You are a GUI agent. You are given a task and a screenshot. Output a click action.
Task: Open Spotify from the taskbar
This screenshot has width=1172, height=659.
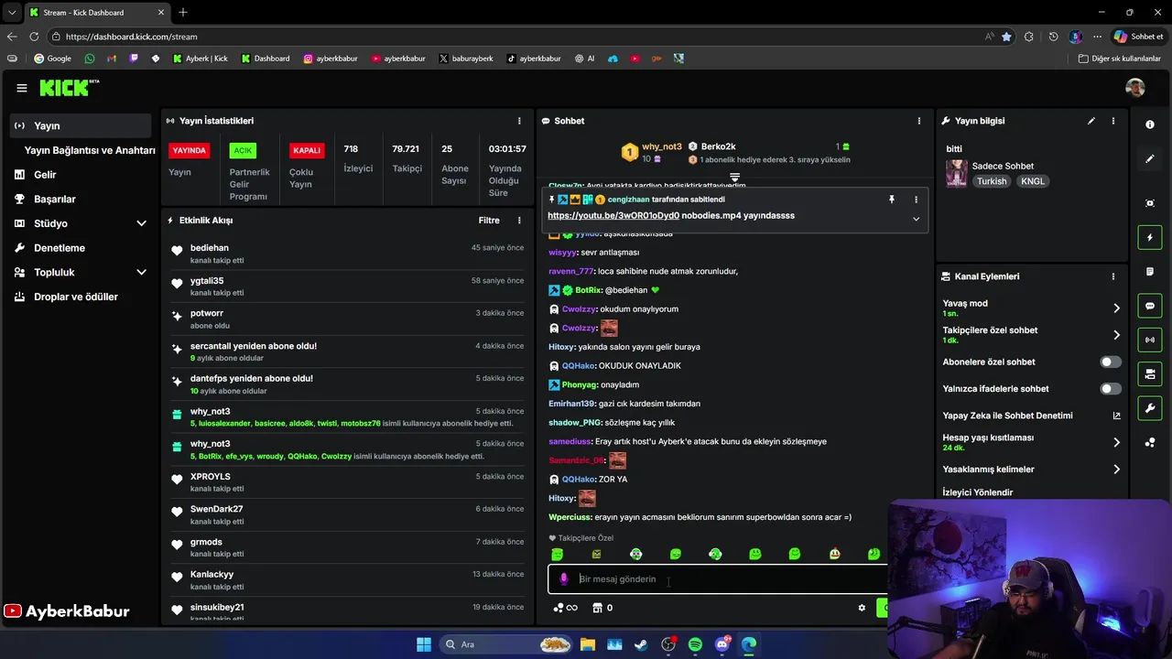point(695,644)
